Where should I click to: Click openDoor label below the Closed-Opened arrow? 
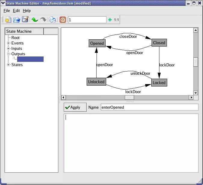point(135,53)
